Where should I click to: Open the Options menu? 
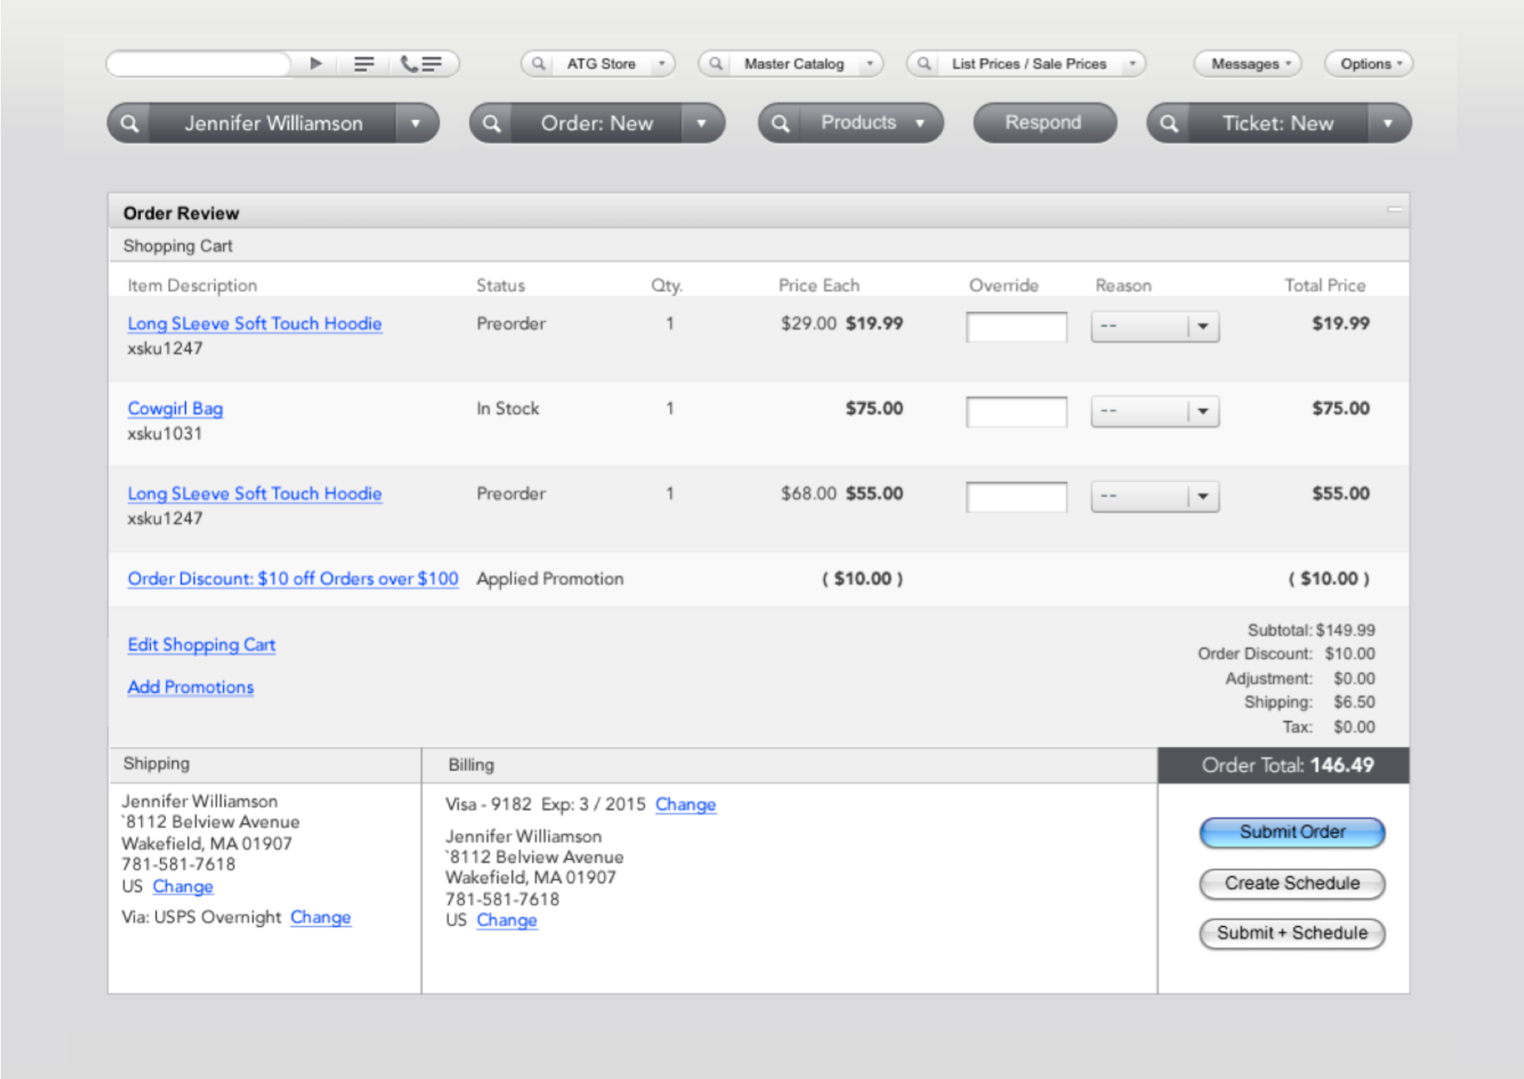click(x=1369, y=63)
